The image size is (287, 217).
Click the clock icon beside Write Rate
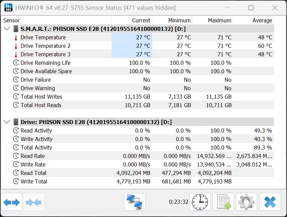16,164
